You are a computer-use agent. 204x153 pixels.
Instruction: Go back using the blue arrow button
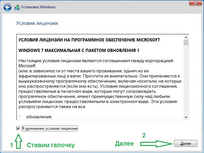7,7
